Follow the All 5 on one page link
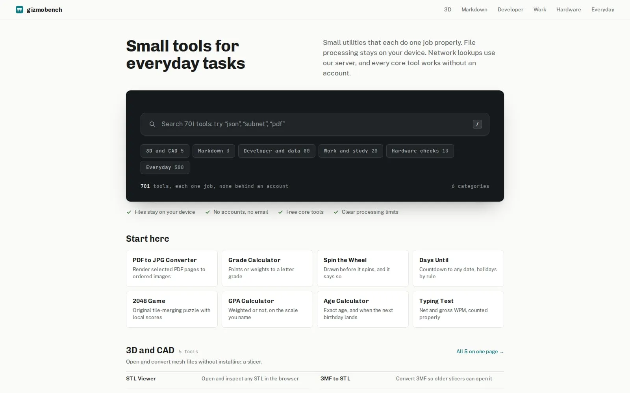The height and width of the screenshot is (393, 630). coord(480,352)
